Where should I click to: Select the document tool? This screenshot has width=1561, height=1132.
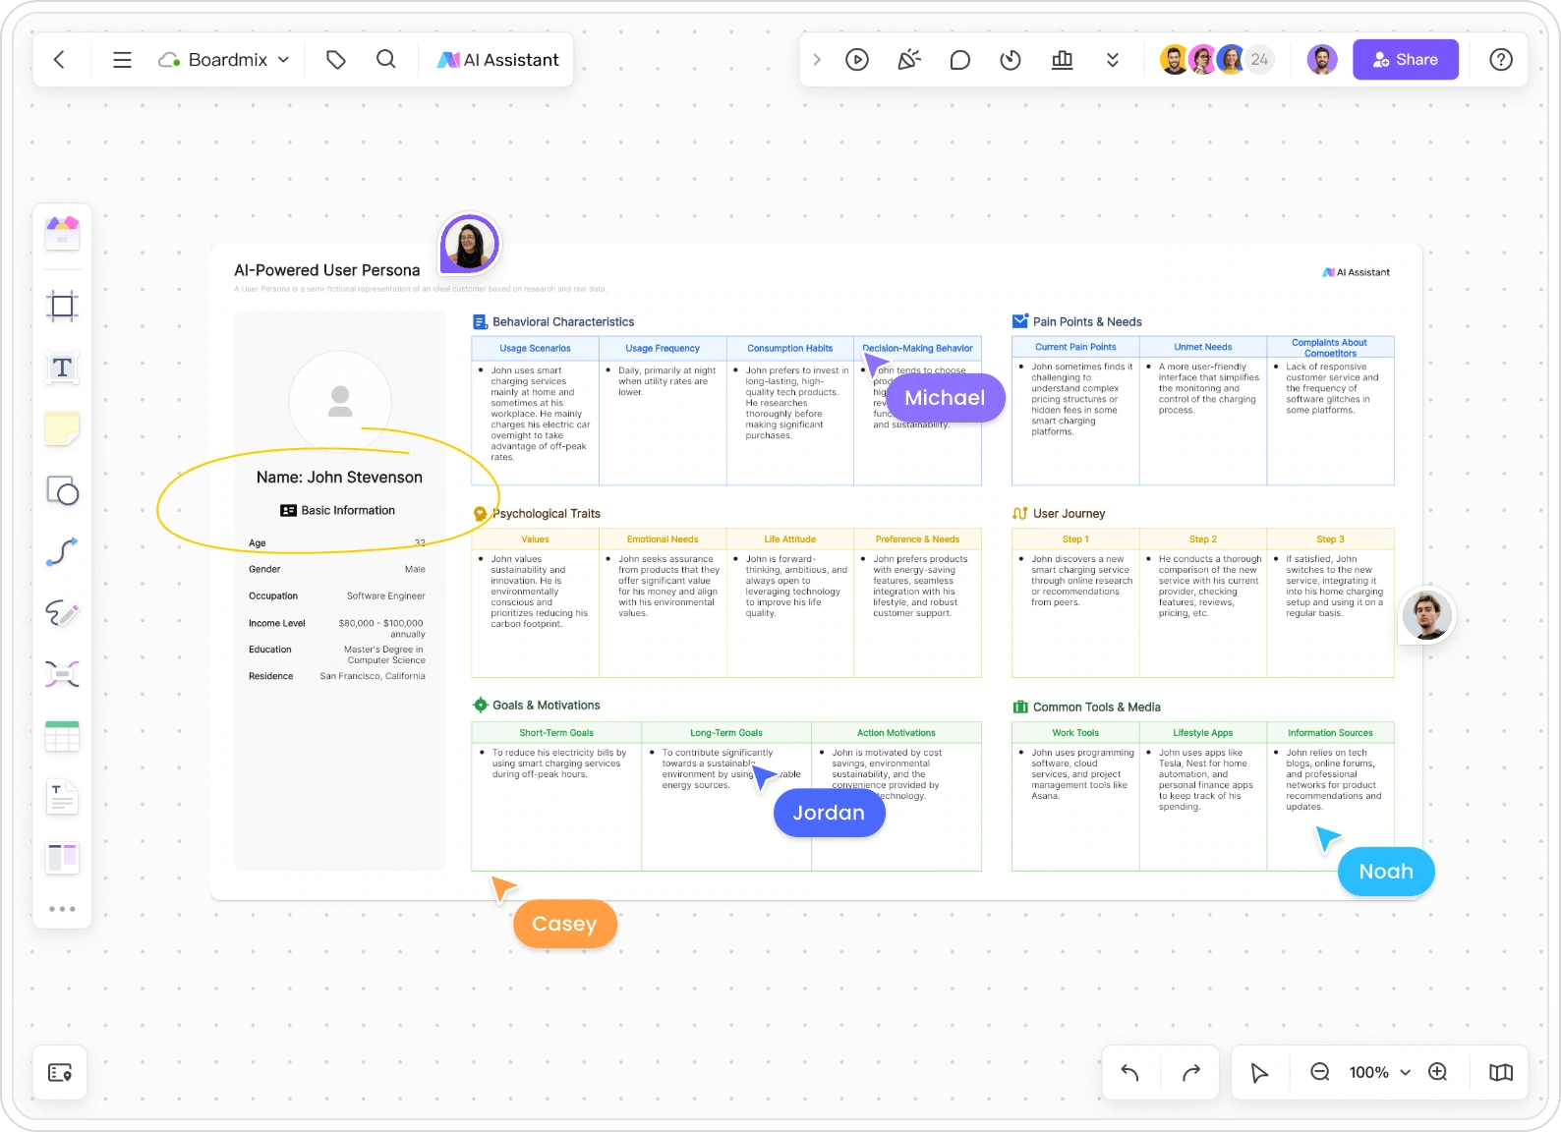(x=62, y=797)
